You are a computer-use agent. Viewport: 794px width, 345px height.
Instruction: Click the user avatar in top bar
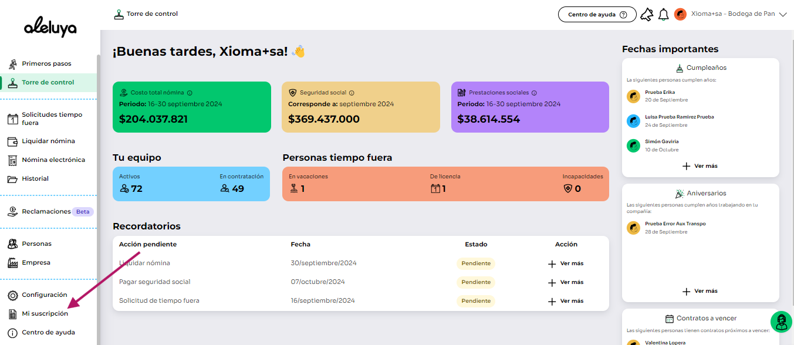click(x=680, y=14)
